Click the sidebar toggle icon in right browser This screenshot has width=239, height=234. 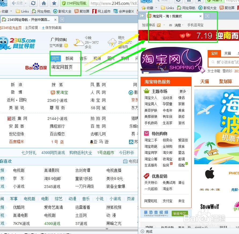click(x=142, y=16)
